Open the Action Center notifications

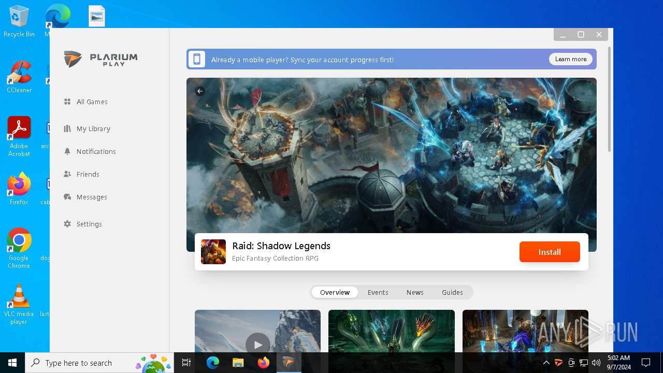tap(646, 363)
